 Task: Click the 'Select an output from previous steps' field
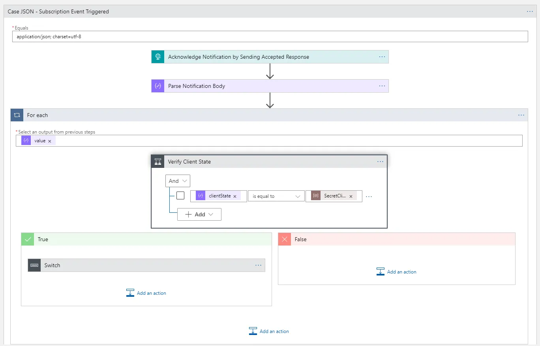(269, 141)
